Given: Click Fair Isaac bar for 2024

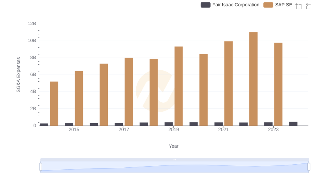Looking at the screenshot, I should 293,124.
